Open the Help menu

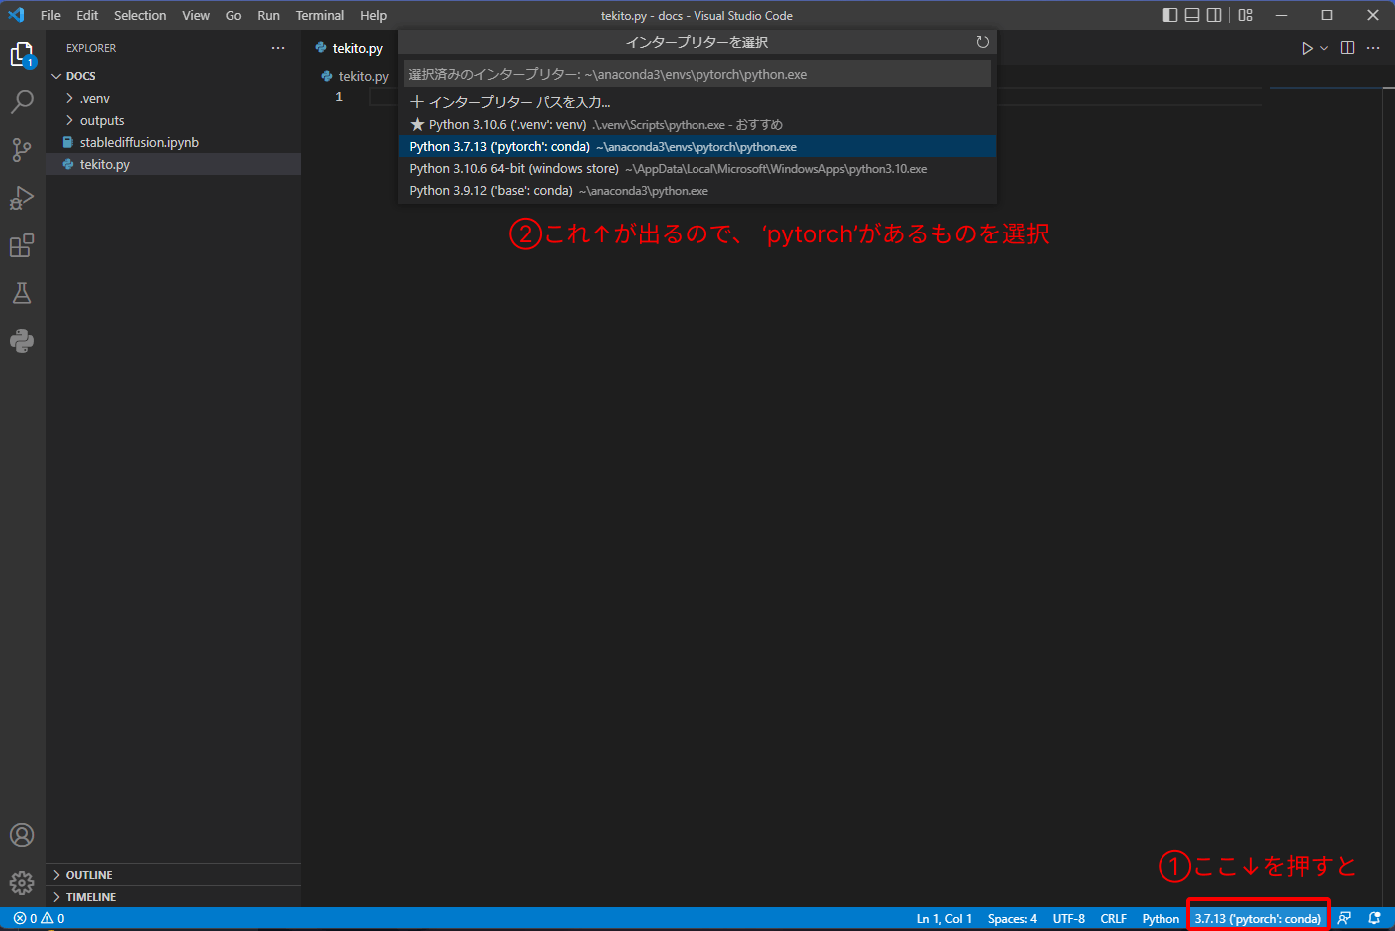(374, 15)
